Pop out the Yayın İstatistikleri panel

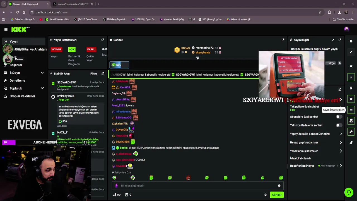click(103, 40)
